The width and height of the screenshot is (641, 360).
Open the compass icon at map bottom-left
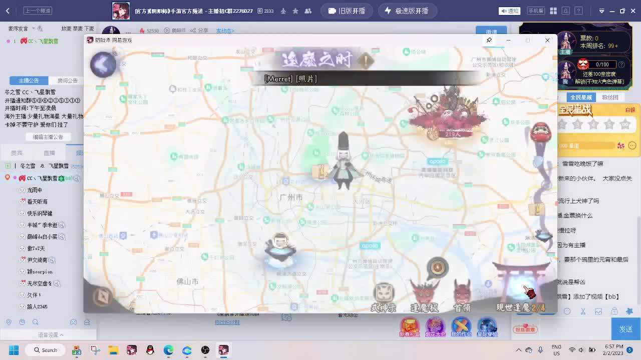tap(103, 296)
